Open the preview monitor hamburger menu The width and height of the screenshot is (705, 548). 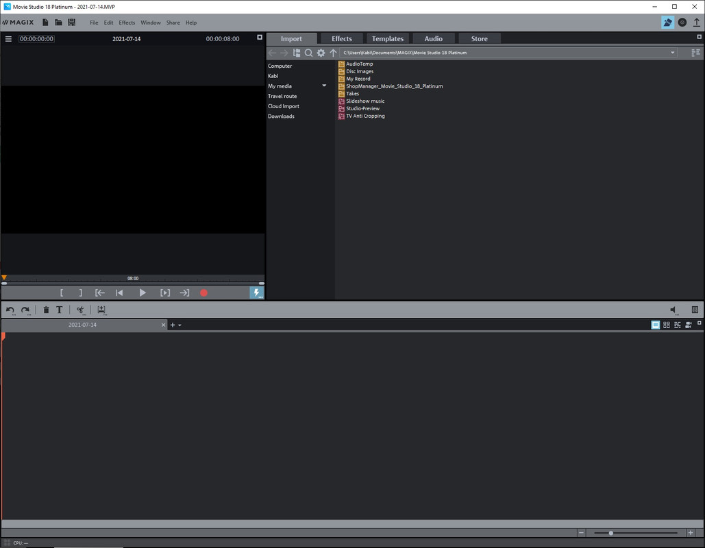tap(8, 38)
